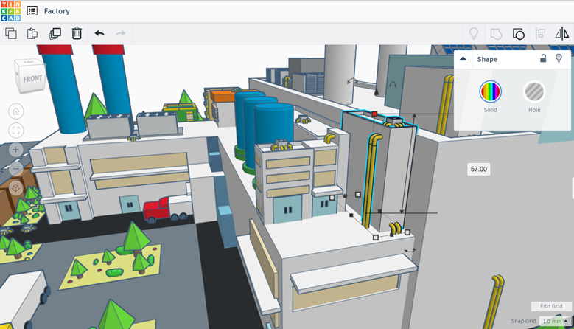Image resolution: width=574 pixels, height=329 pixels.
Task: Open the designs list icon
Action: tap(32, 11)
